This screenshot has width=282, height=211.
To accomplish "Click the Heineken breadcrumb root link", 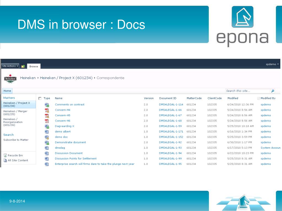I will [x=28, y=78].
